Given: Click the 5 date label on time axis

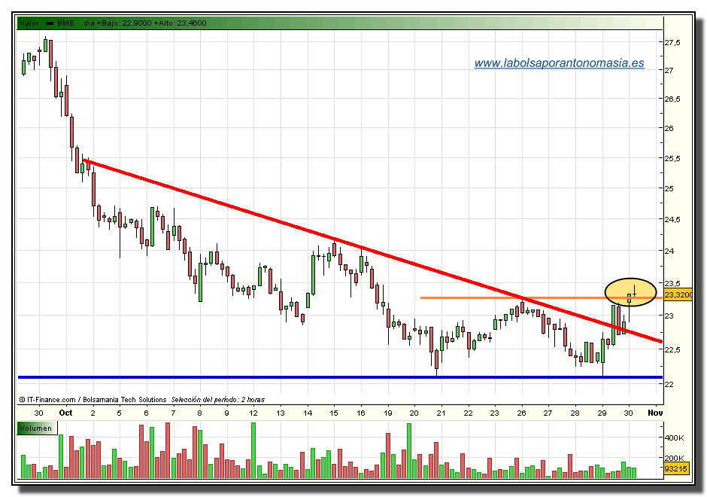Looking at the screenshot, I should (119, 413).
